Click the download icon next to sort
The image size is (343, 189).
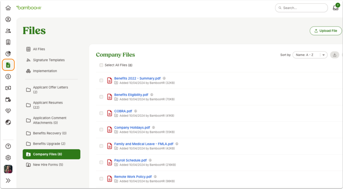coord(335,55)
